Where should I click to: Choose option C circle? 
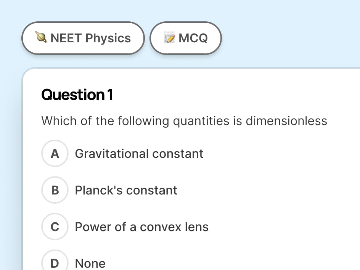(55, 227)
